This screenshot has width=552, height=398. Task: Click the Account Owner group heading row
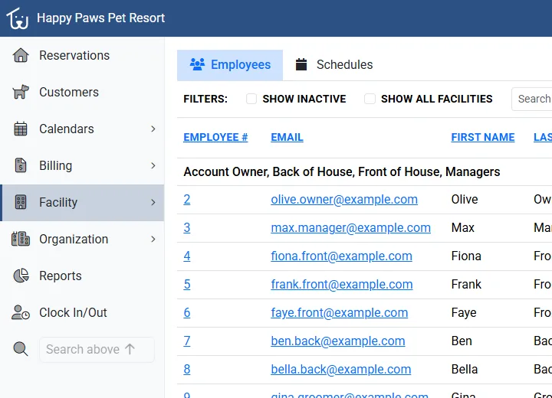[x=364, y=172]
